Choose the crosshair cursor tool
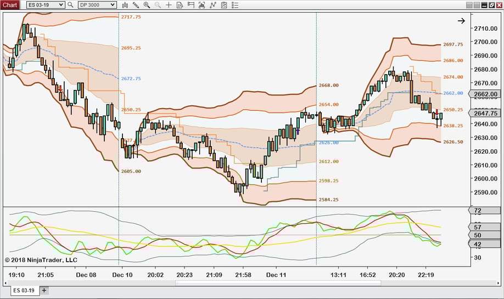Image resolution: width=504 pixels, height=299 pixels. 169,5
